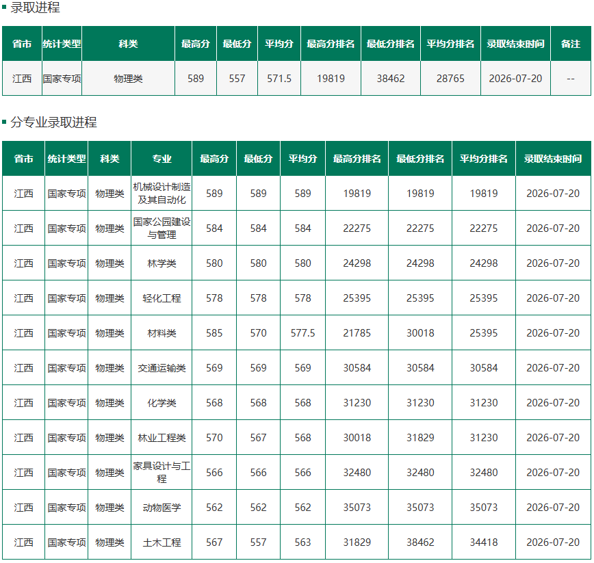Click the 分专业录取进程 section heading
Viewport: 594px width, 563px height.
tap(53, 122)
